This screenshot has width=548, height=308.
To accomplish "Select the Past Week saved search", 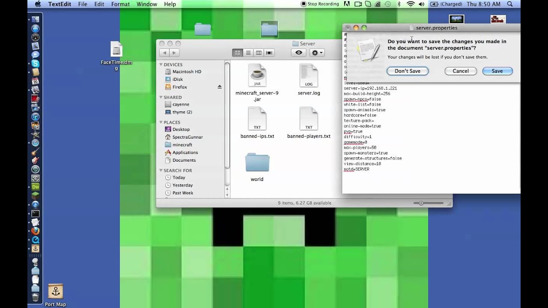I will (x=183, y=193).
